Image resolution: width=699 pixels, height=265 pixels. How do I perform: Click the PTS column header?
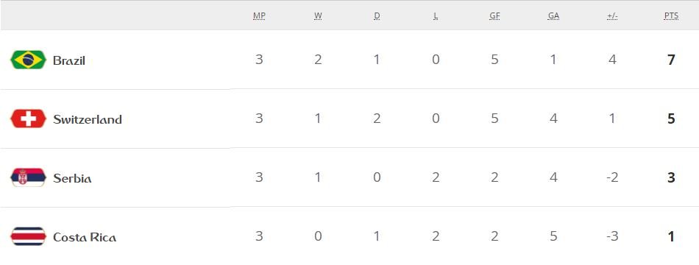tap(671, 16)
